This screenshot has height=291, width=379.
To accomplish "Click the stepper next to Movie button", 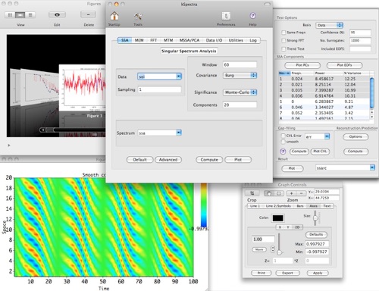I will [273, 249].
